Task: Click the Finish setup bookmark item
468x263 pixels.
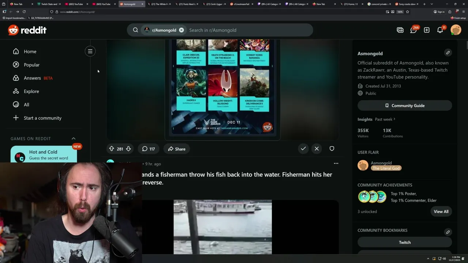Action: pyautogui.click(x=458, y=18)
